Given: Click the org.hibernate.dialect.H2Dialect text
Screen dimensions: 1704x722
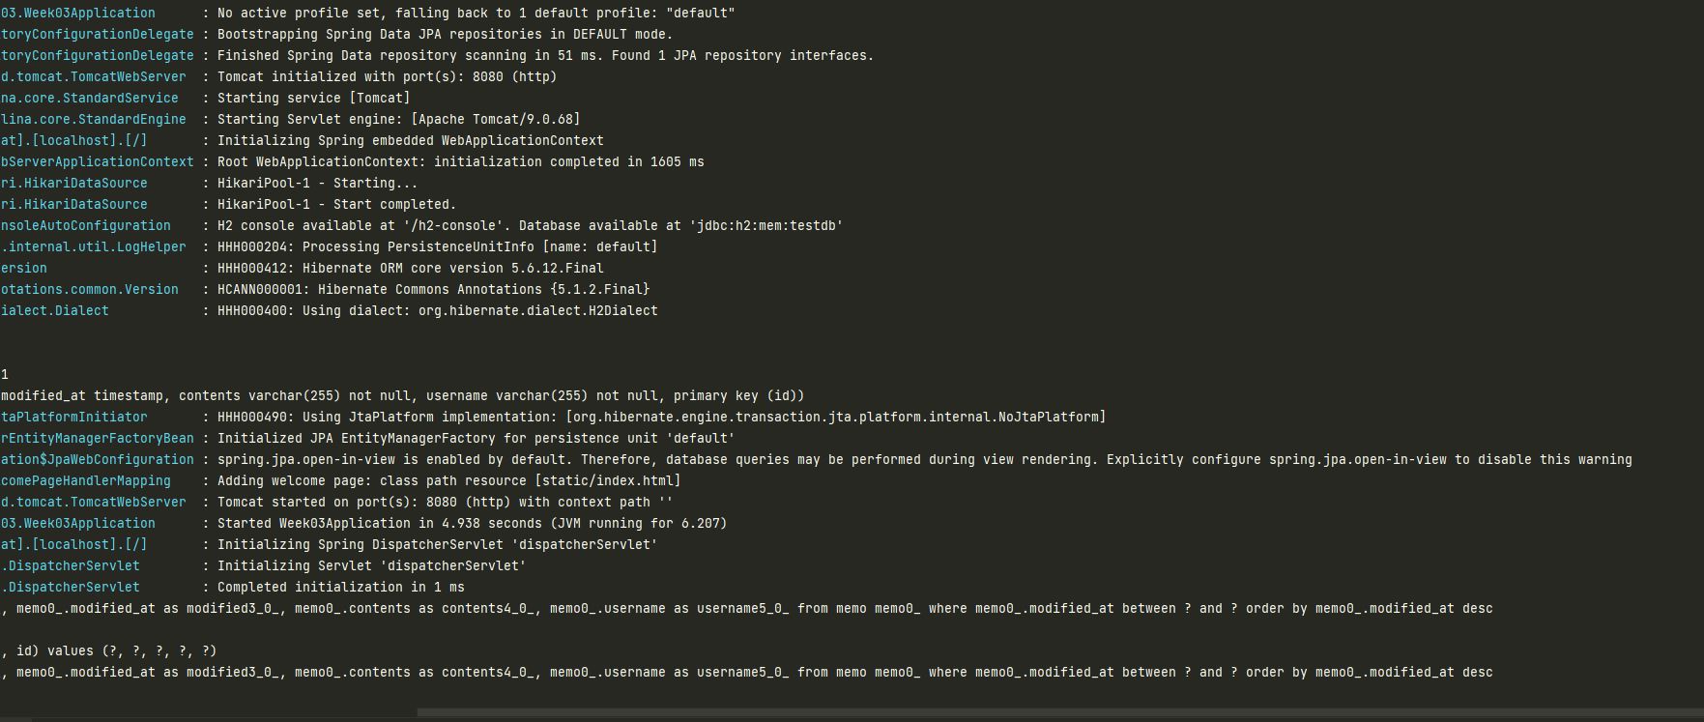Looking at the screenshot, I should click(538, 311).
